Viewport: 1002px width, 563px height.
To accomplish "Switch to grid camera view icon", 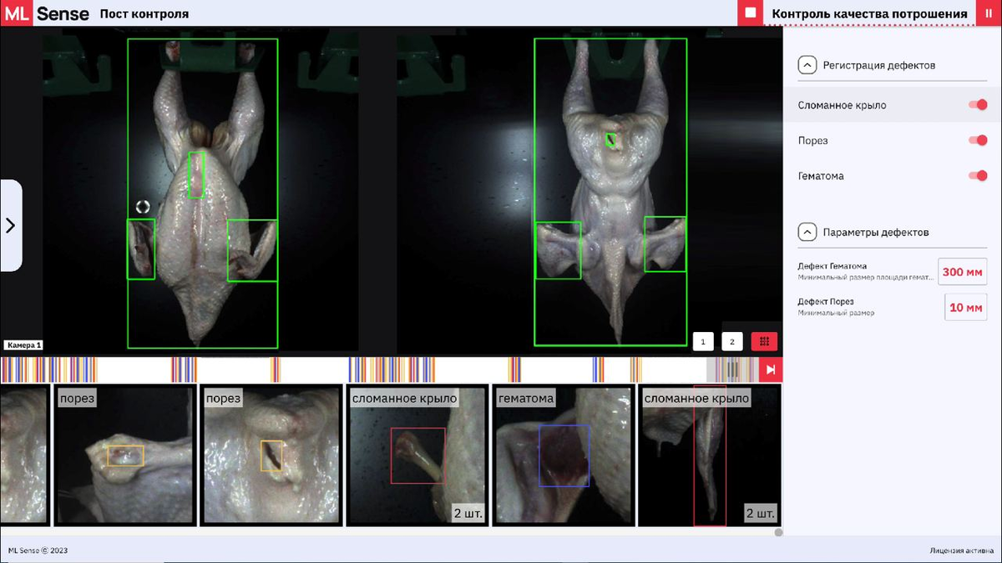I will tap(764, 341).
